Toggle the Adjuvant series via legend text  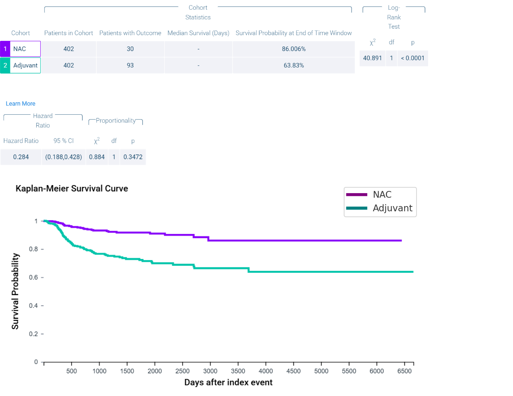392,208
